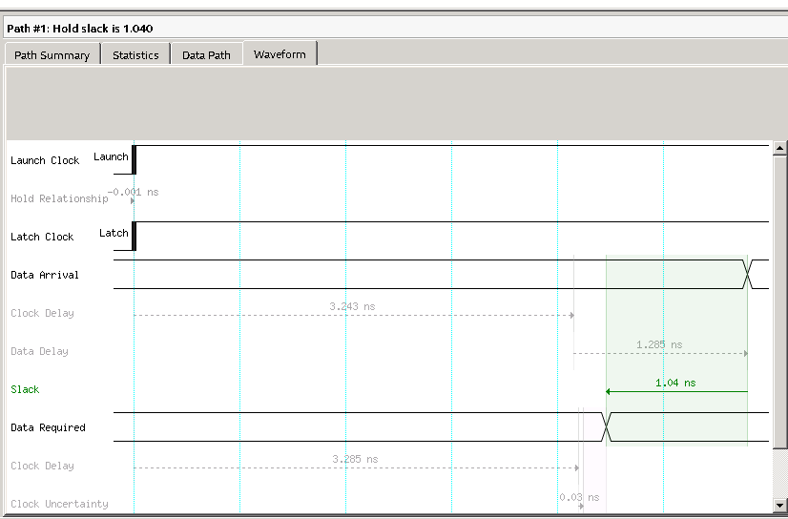Select the Launch edge marker on Launch Clock

click(x=134, y=159)
